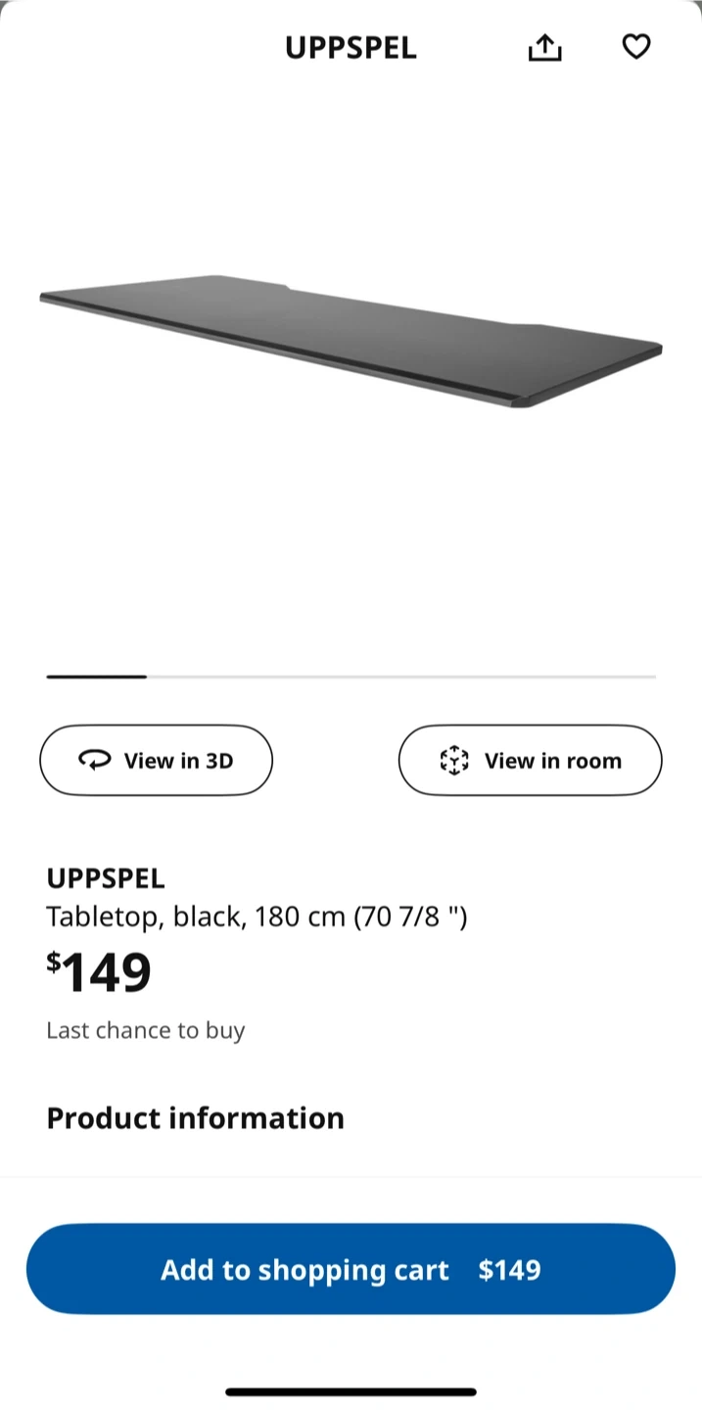Tap the View in room text label
Viewport: 702px width, 1410px height.
click(552, 761)
